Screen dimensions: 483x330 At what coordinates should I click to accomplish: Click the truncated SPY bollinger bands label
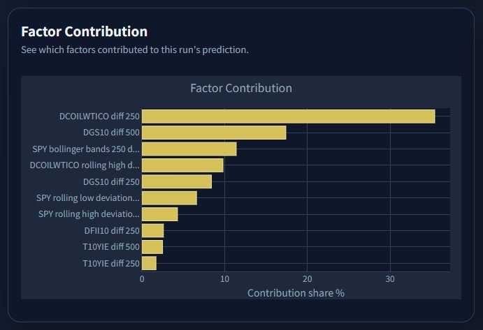coord(86,149)
